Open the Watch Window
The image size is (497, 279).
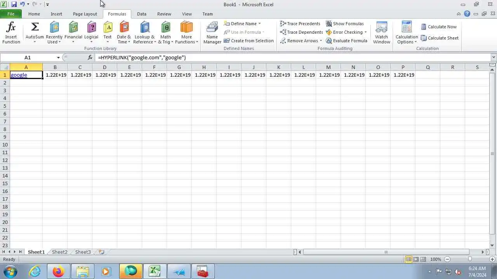382,33
